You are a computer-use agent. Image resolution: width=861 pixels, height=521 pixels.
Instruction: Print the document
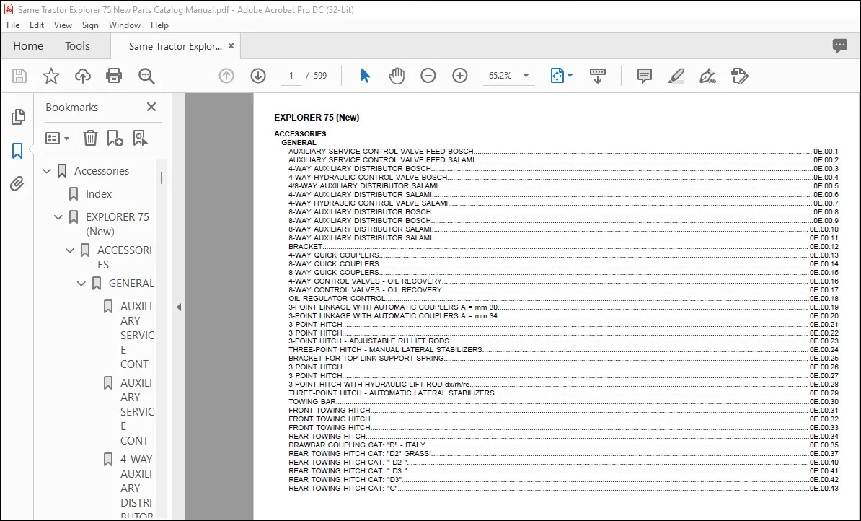coord(114,76)
